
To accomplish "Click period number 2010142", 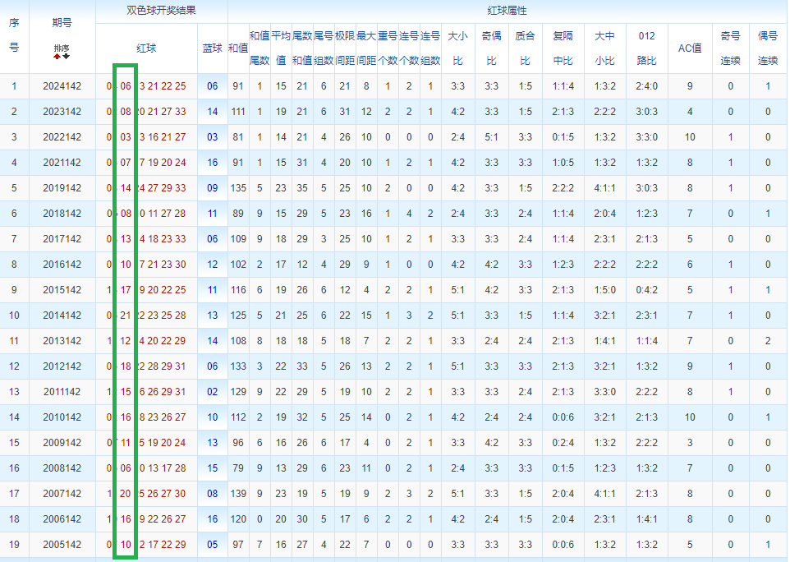I will (x=62, y=417).
